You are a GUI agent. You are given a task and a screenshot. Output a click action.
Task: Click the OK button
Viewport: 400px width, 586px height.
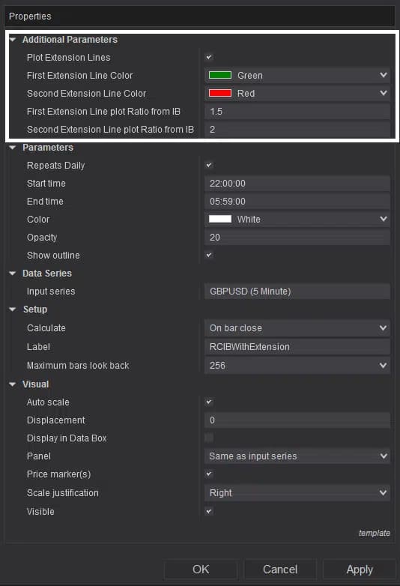tap(201, 570)
